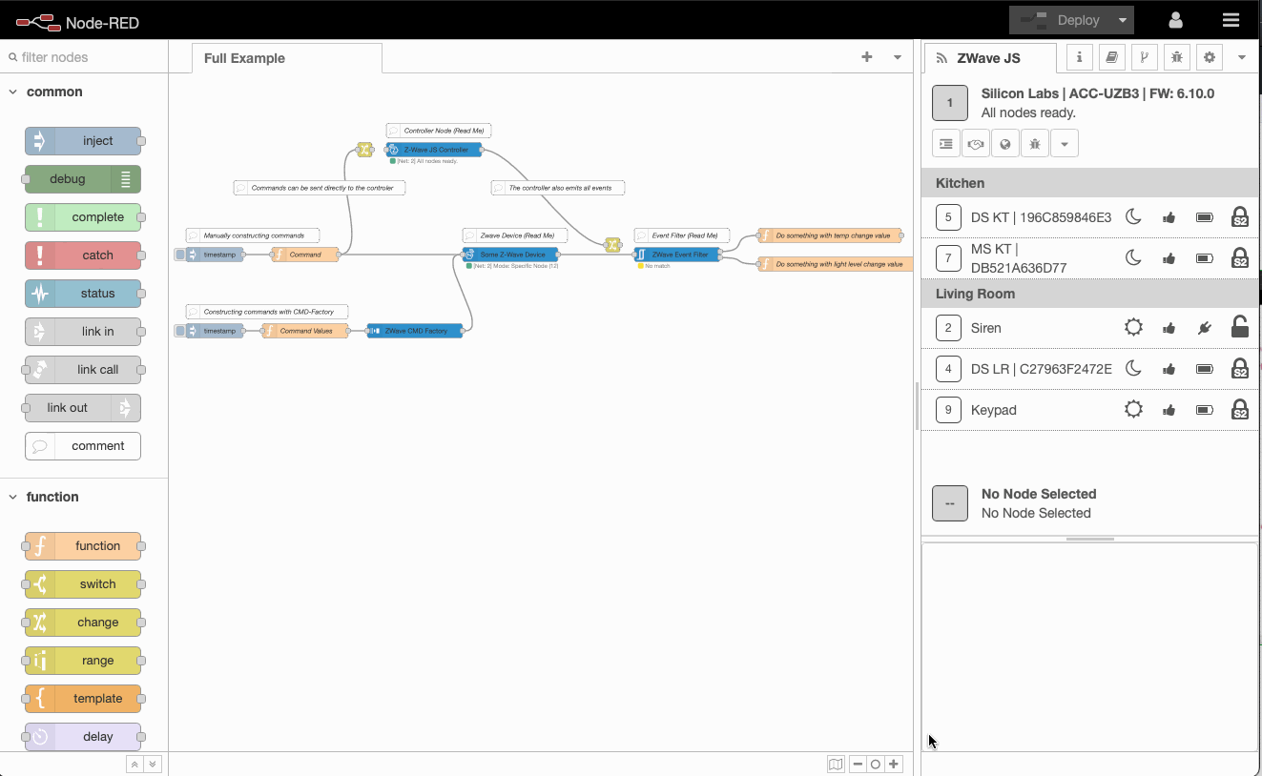Click the controller handshake icon
The image size is (1262, 776).
coord(975,144)
